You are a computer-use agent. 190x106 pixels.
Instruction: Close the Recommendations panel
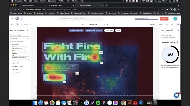click(x=28, y=30)
